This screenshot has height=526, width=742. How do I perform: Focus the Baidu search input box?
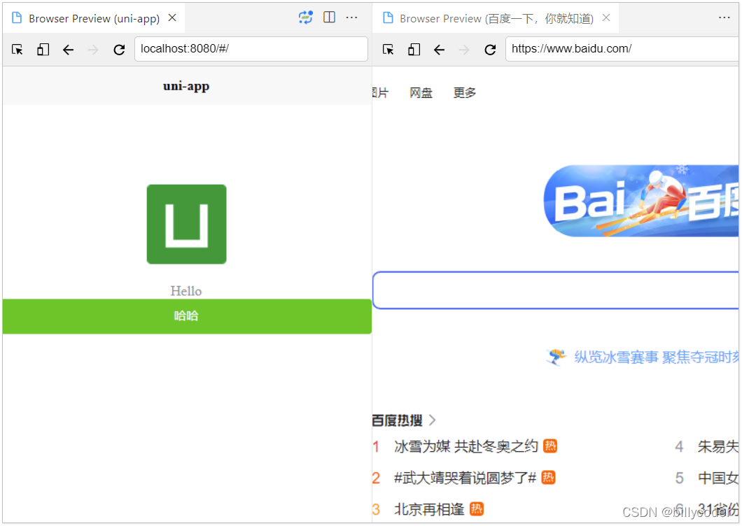click(556, 290)
